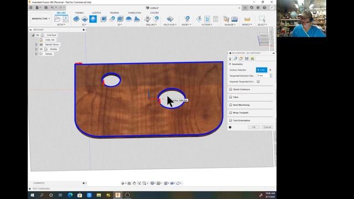Click the Select tool icon
This screenshot has height=199, width=354.
[x=262, y=19]
